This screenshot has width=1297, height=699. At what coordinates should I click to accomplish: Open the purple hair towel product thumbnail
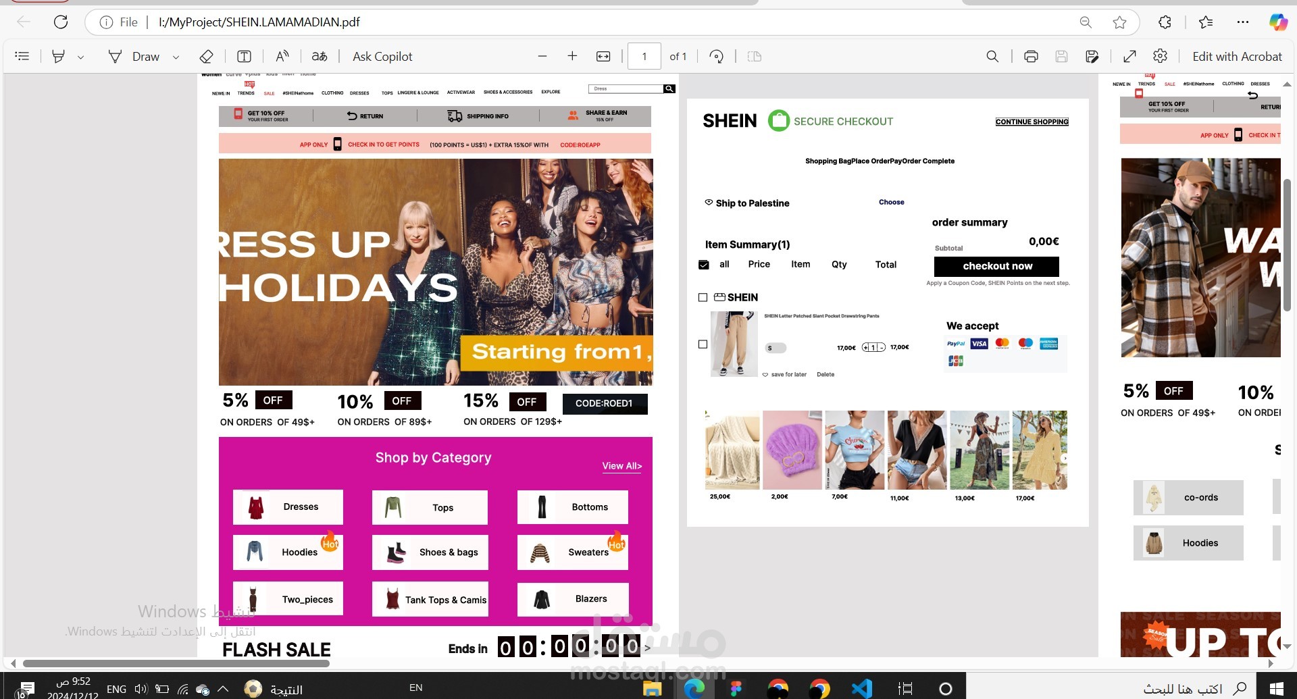792,450
